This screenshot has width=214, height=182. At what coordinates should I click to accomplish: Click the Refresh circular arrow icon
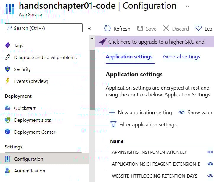click(107, 28)
